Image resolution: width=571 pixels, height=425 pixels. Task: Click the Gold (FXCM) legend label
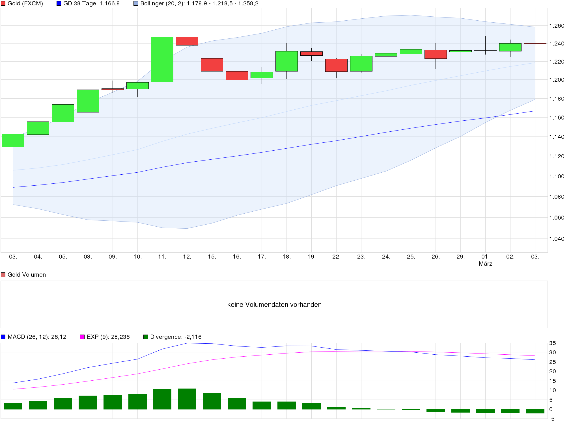[25, 4]
